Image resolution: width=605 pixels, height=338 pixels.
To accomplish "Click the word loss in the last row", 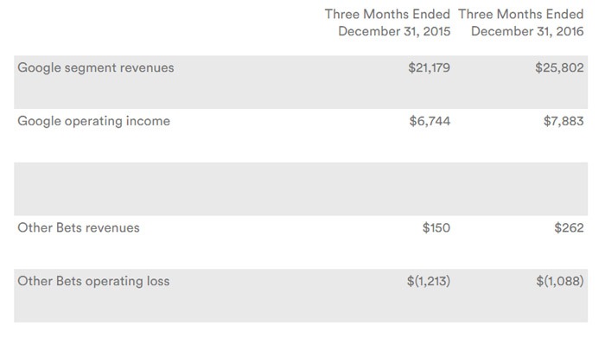I will point(158,281).
